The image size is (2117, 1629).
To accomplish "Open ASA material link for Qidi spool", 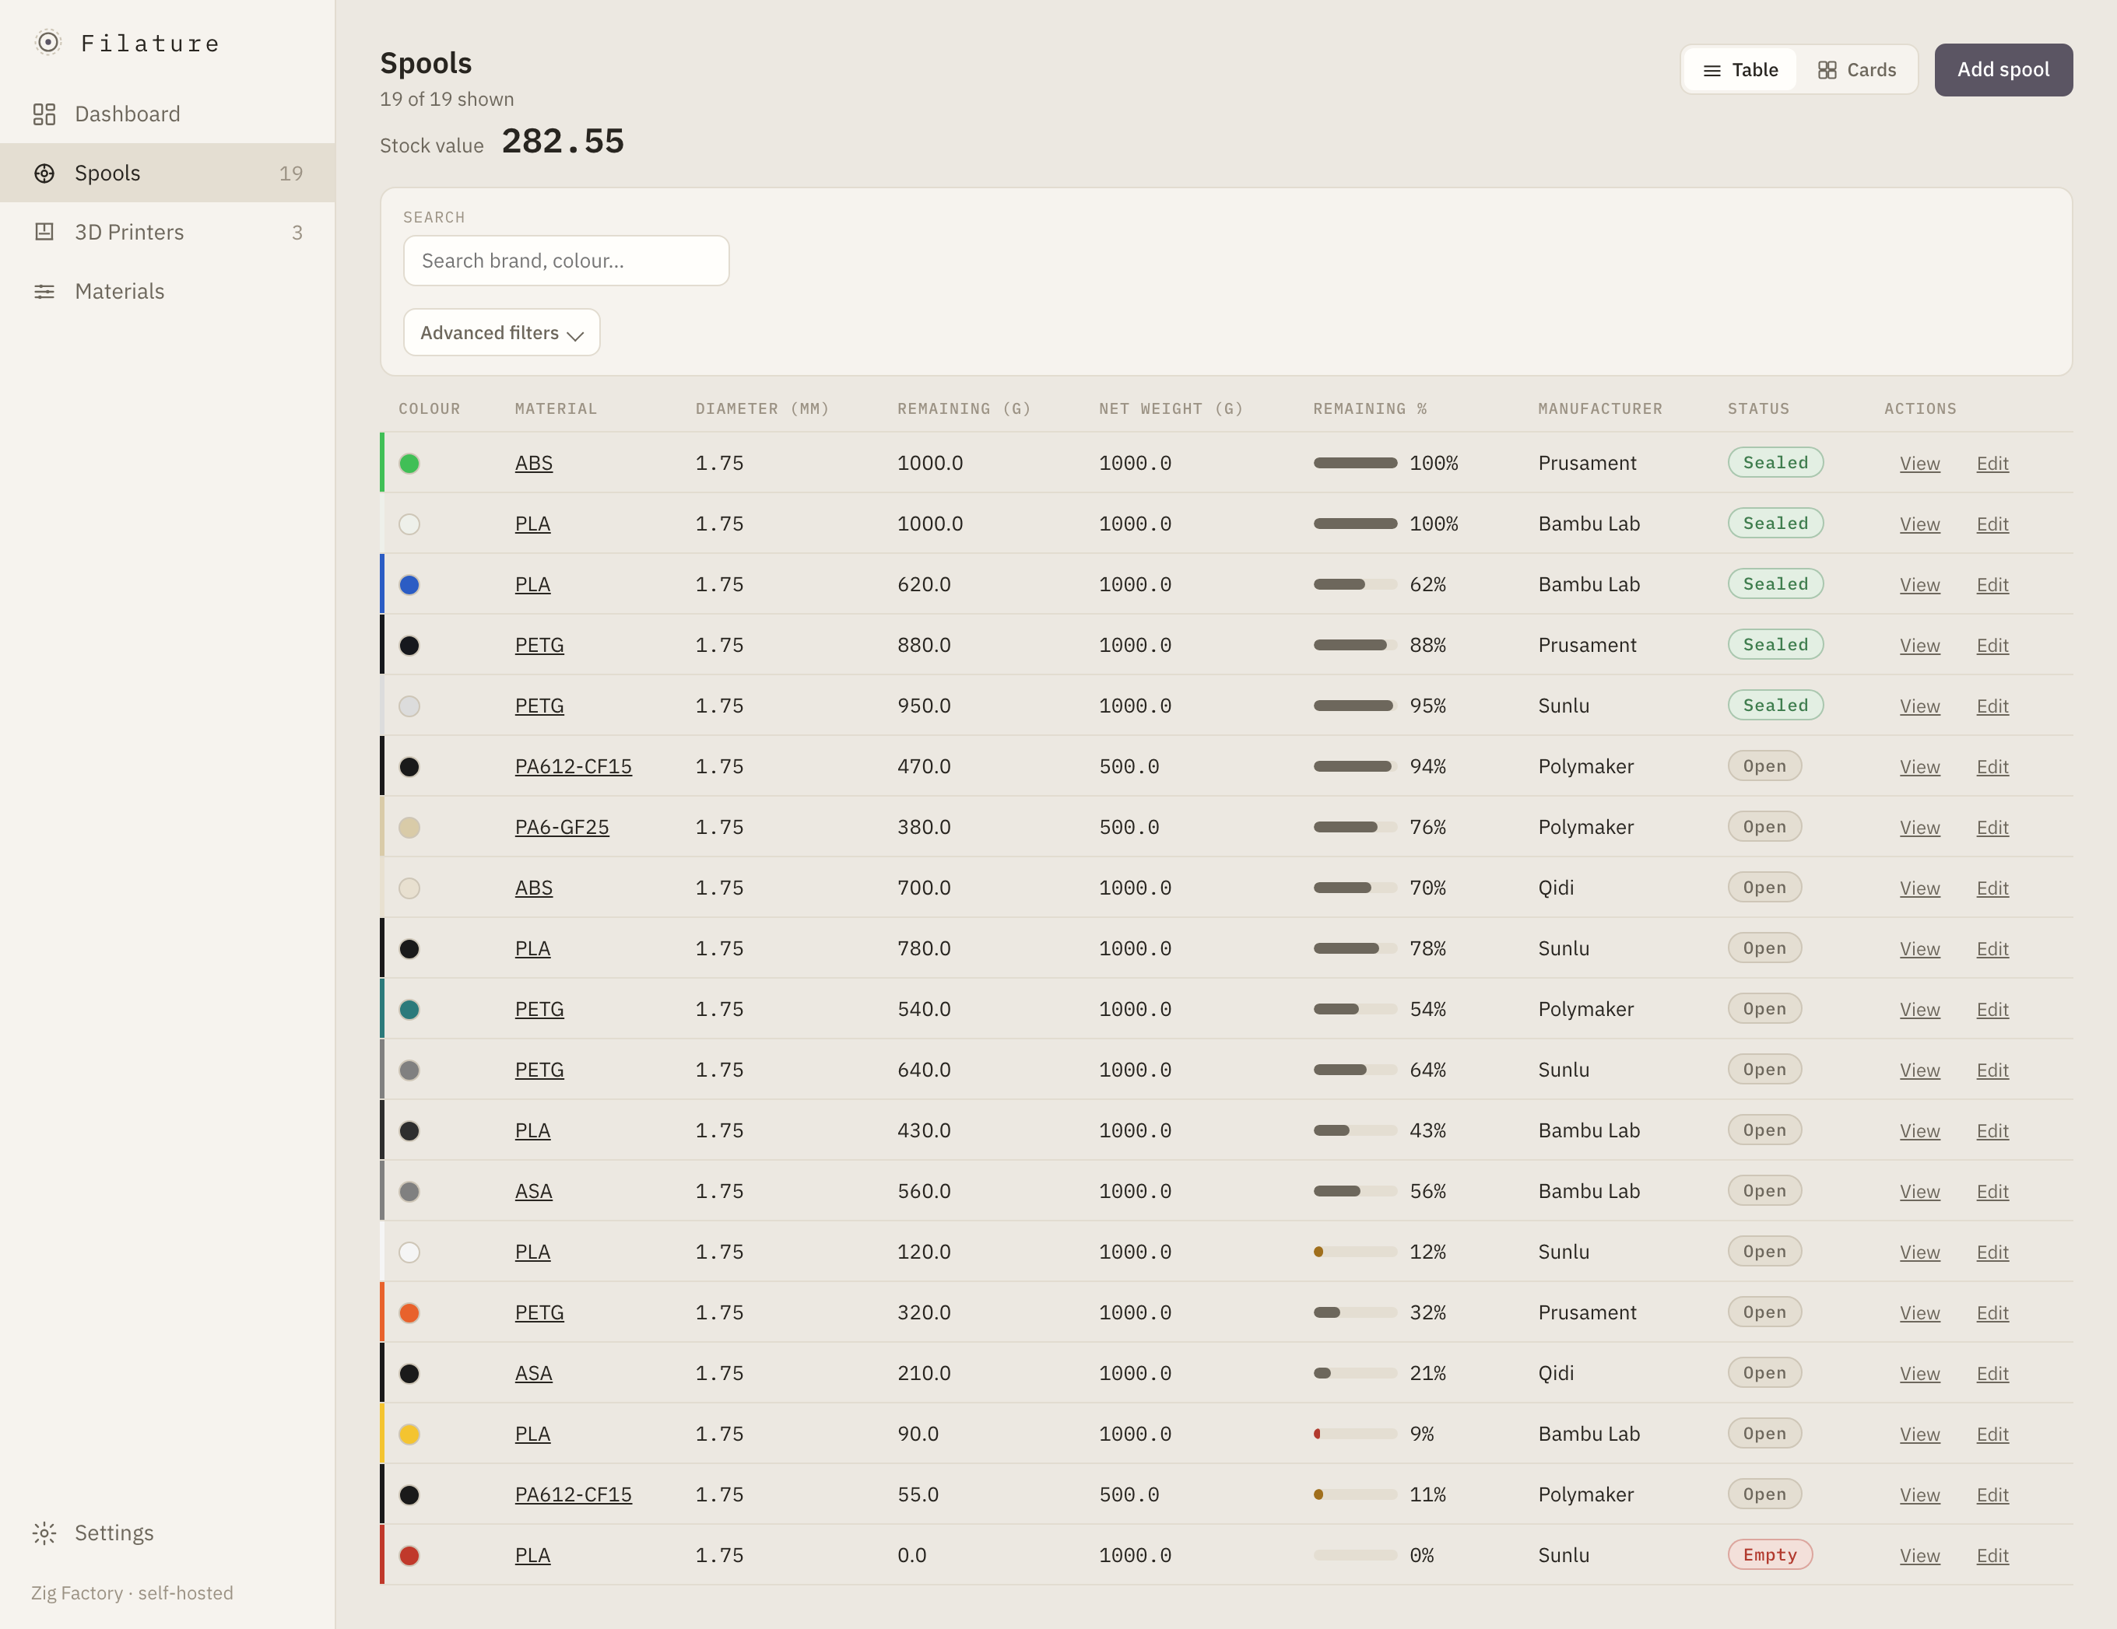I will [x=533, y=1373].
